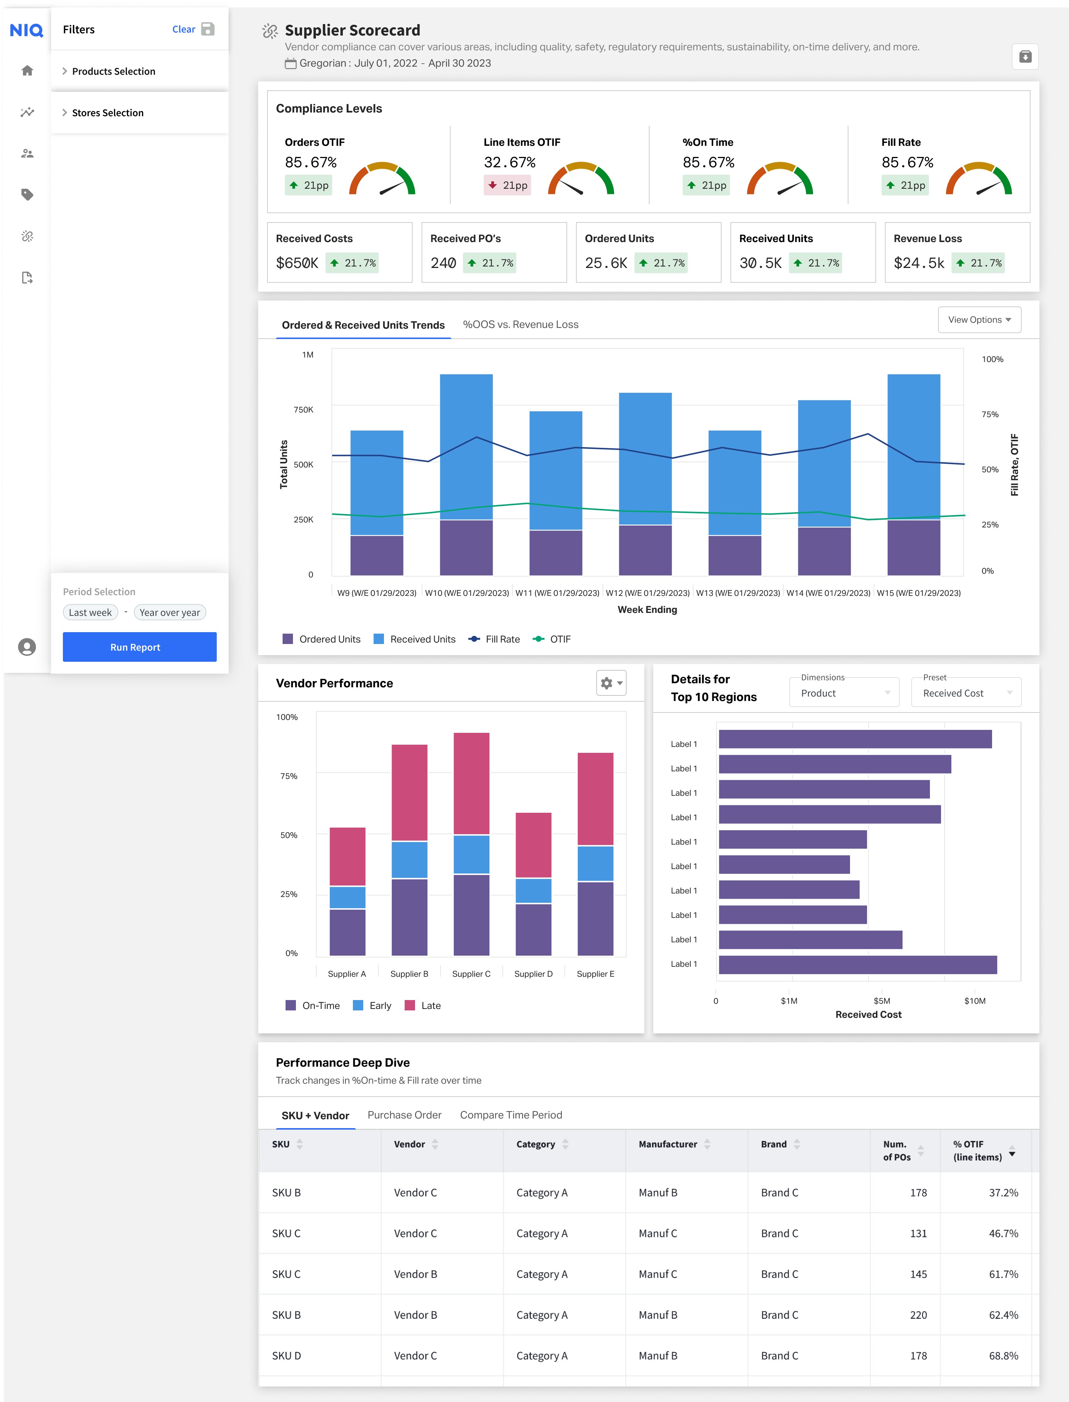Click the save filters disk icon
1069x1402 pixels.
[x=208, y=29]
